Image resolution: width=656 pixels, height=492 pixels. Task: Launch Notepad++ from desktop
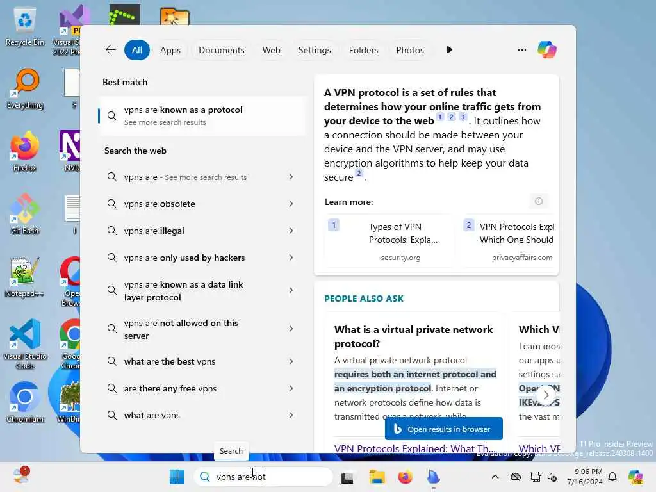25,277
